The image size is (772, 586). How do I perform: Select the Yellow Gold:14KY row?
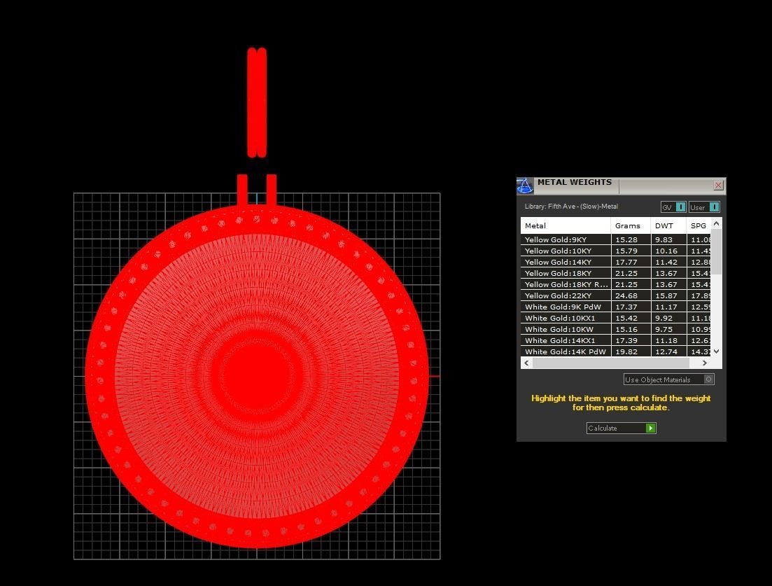point(615,262)
